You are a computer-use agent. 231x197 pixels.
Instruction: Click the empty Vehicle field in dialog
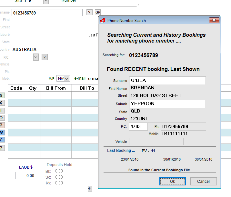click(156, 142)
